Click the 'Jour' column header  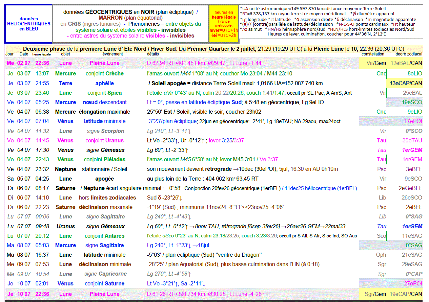tap(9, 54)
